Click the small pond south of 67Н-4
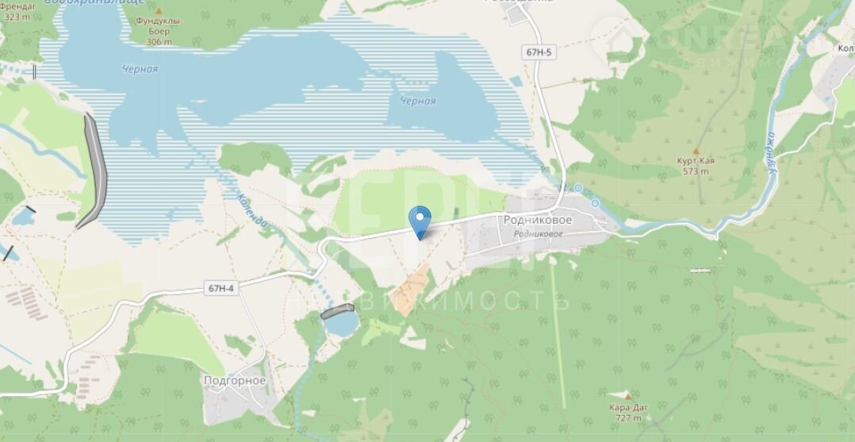This screenshot has width=855, height=442. coord(341,323)
